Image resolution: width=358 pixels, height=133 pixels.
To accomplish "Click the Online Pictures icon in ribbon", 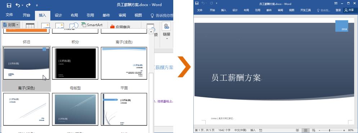I will pyautogui.click(x=59, y=26).
